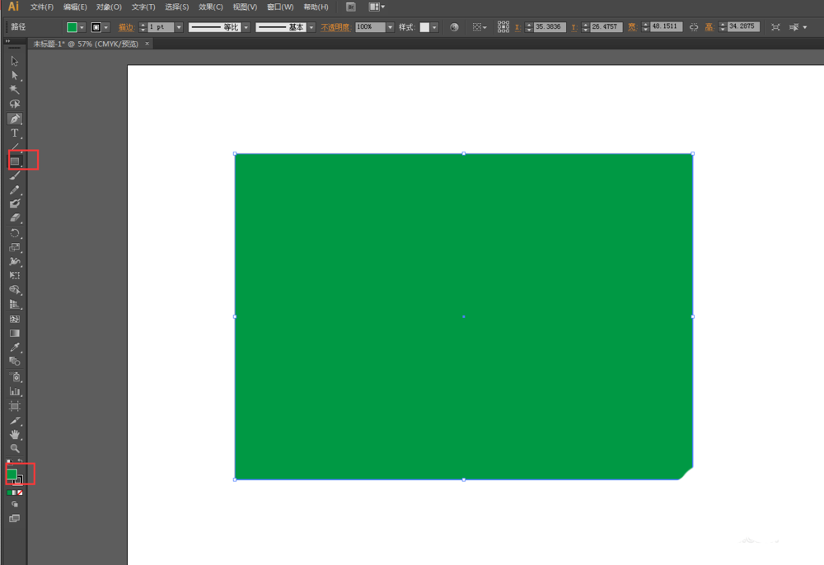Set paint mode to None
Image resolution: width=824 pixels, height=565 pixels.
click(x=20, y=493)
